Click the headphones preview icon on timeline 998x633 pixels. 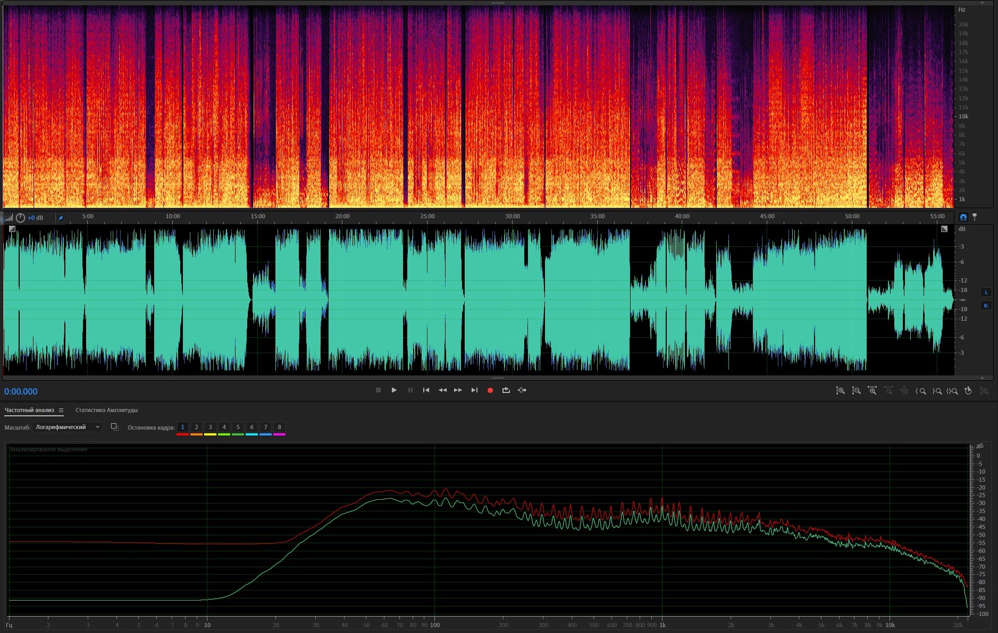(x=963, y=217)
